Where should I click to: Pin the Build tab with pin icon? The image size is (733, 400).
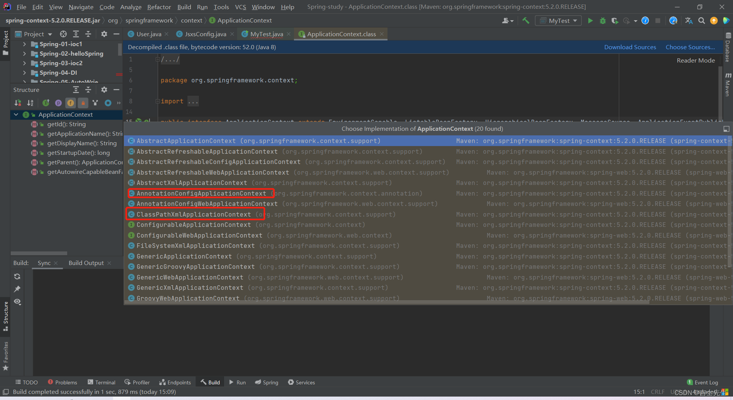pyautogui.click(x=17, y=289)
